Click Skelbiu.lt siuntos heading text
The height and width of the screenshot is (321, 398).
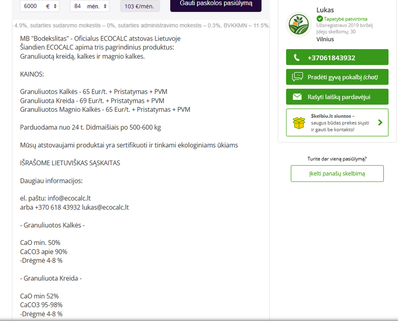pos(332,116)
